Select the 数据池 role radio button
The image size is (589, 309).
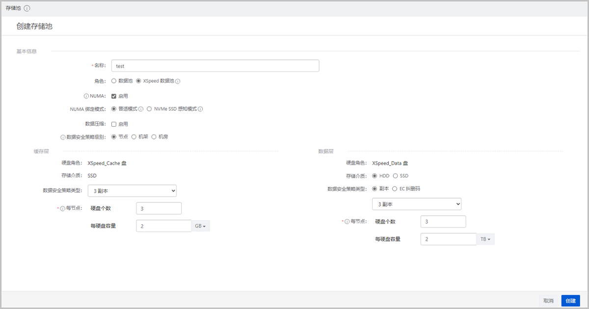click(x=114, y=81)
